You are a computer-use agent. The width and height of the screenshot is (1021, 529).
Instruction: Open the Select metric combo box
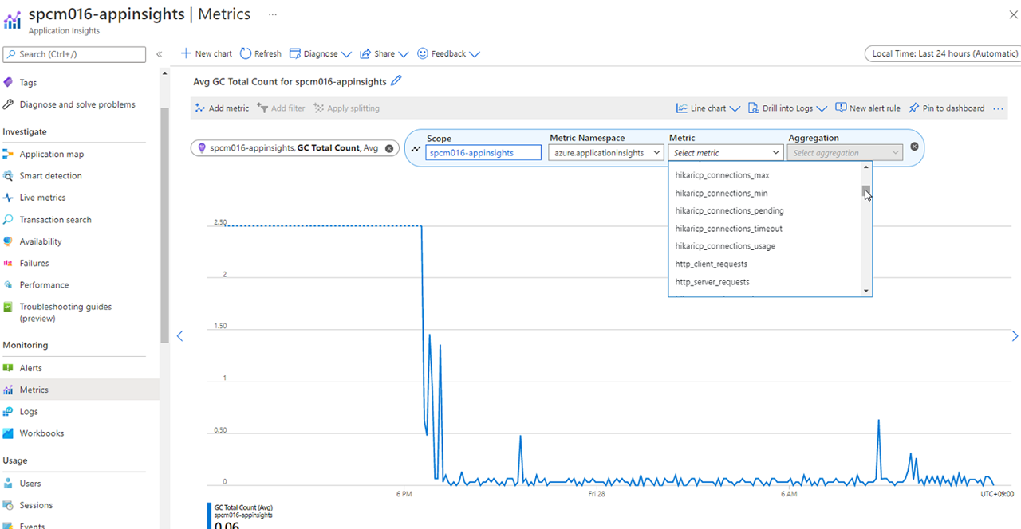pos(726,152)
